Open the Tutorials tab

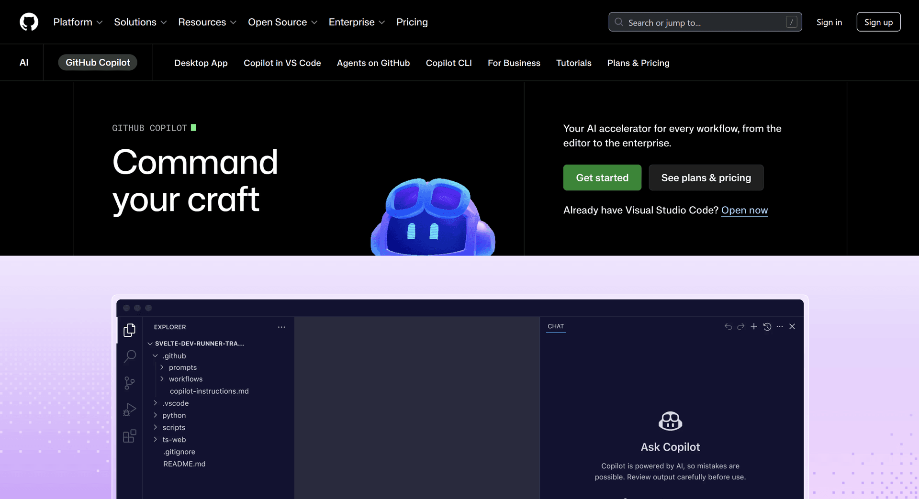pyautogui.click(x=573, y=63)
